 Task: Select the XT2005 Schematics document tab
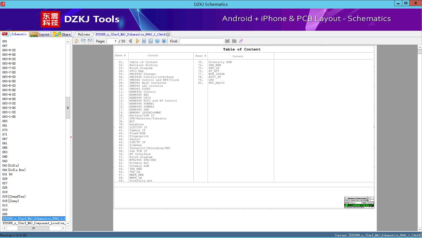coord(130,34)
